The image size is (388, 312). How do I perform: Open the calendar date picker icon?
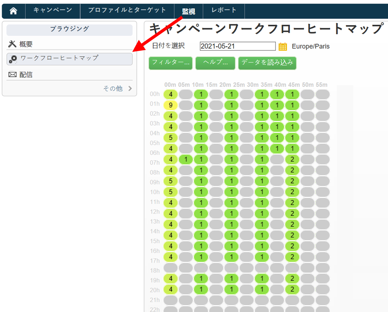click(x=283, y=46)
